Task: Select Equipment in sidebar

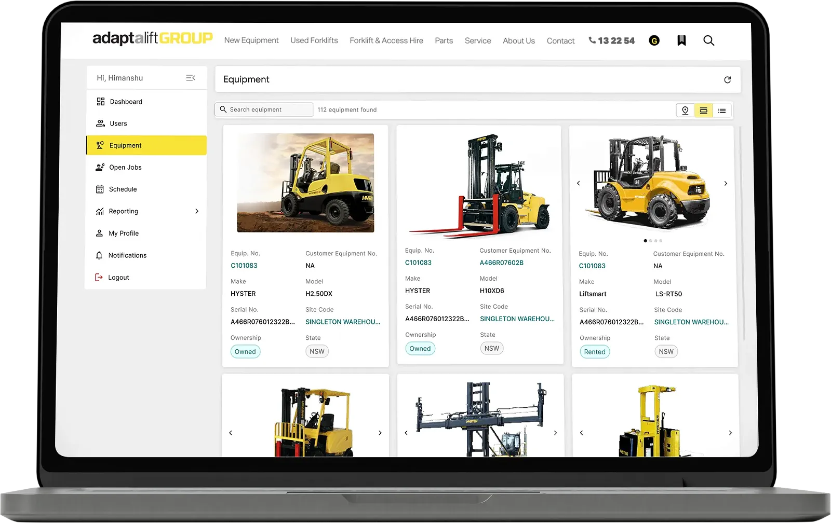Action: (146, 145)
